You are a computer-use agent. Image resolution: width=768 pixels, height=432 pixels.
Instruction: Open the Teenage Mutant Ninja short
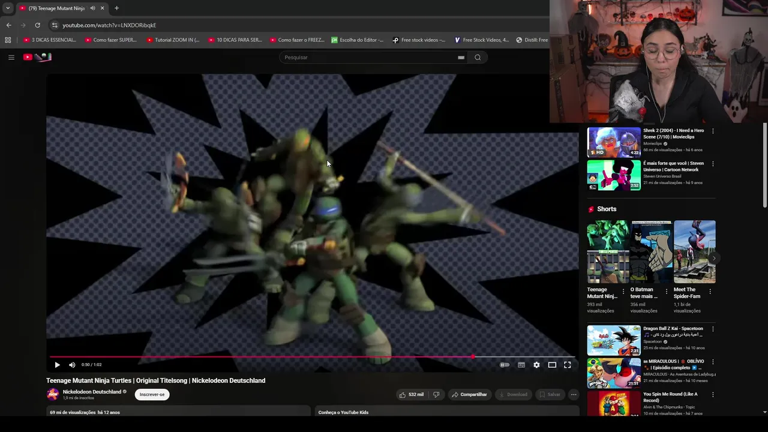(x=608, y=251)
